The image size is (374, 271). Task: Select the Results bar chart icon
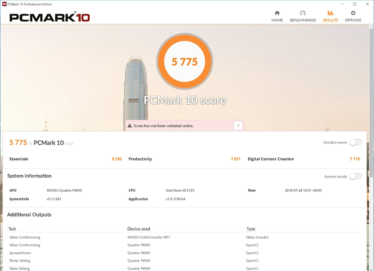tap(331, 13)
